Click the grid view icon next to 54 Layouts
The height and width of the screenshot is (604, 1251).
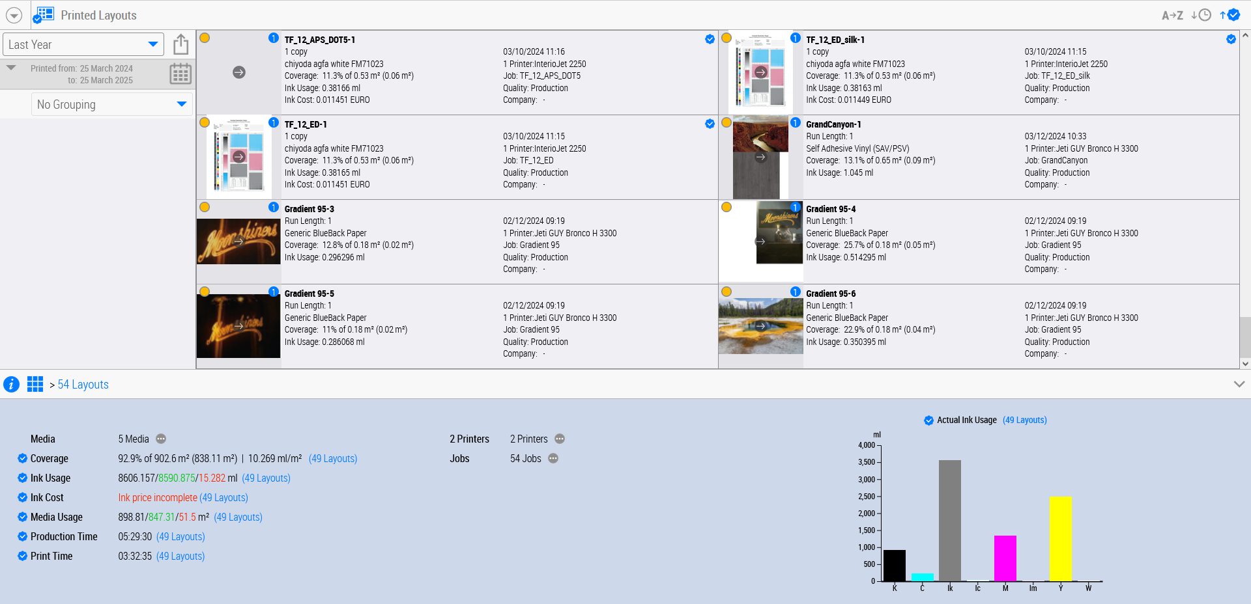[x=35, y=384]
